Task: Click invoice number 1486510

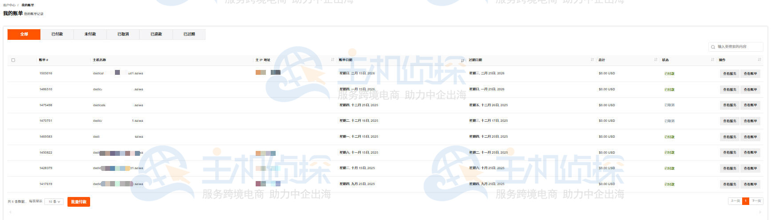Action: [46, 89]
